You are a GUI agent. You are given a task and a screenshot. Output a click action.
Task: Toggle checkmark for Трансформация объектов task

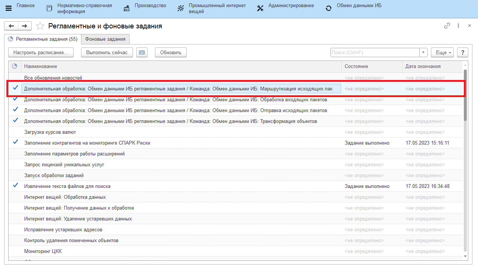[x=15, y=121]
